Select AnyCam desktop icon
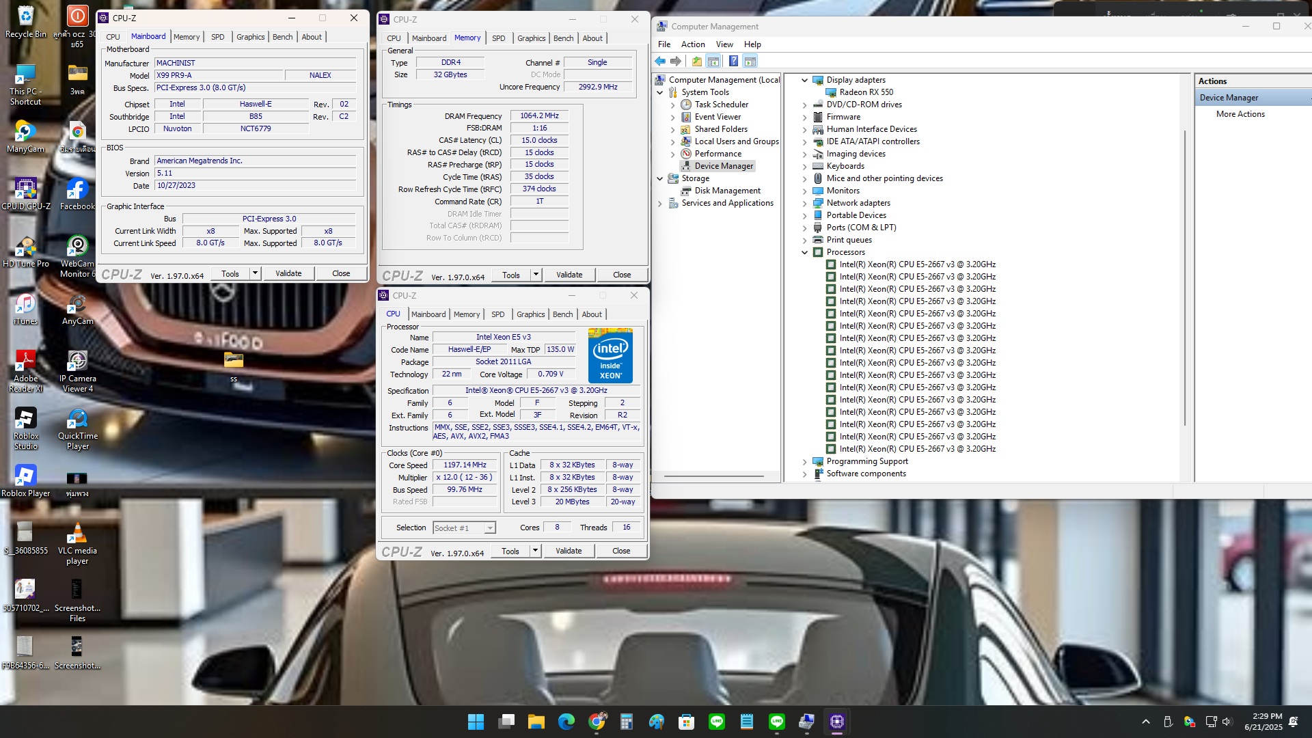 coord(77,309)
